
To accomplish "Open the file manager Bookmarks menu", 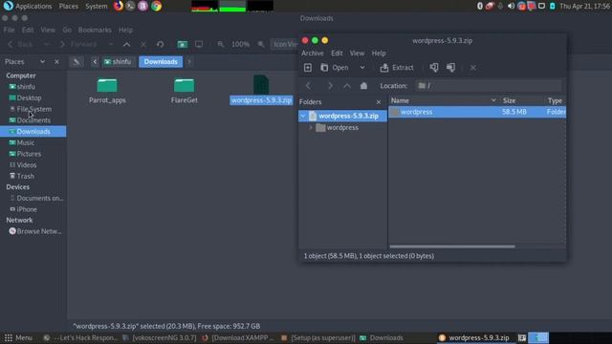I will [95, 30].
